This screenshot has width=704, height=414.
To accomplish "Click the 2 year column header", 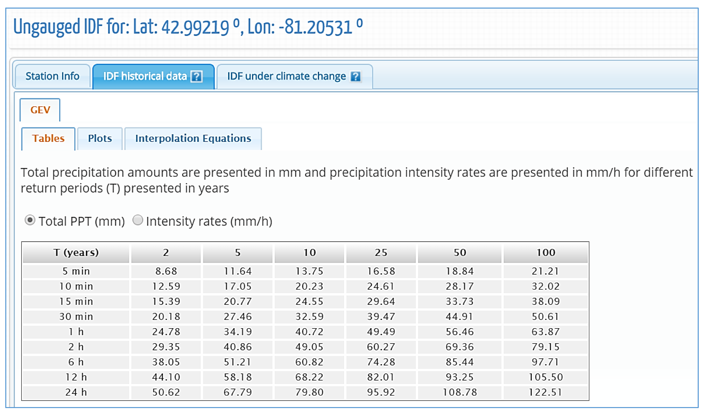I will tap(166, 253).
